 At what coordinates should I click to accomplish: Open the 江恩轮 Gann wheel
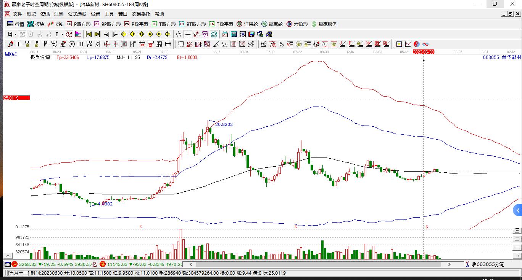click(x=247, y=24)
